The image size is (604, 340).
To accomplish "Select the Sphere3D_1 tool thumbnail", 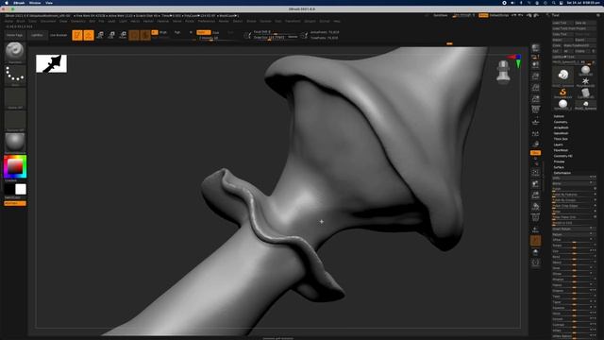I will pos(562,105).
